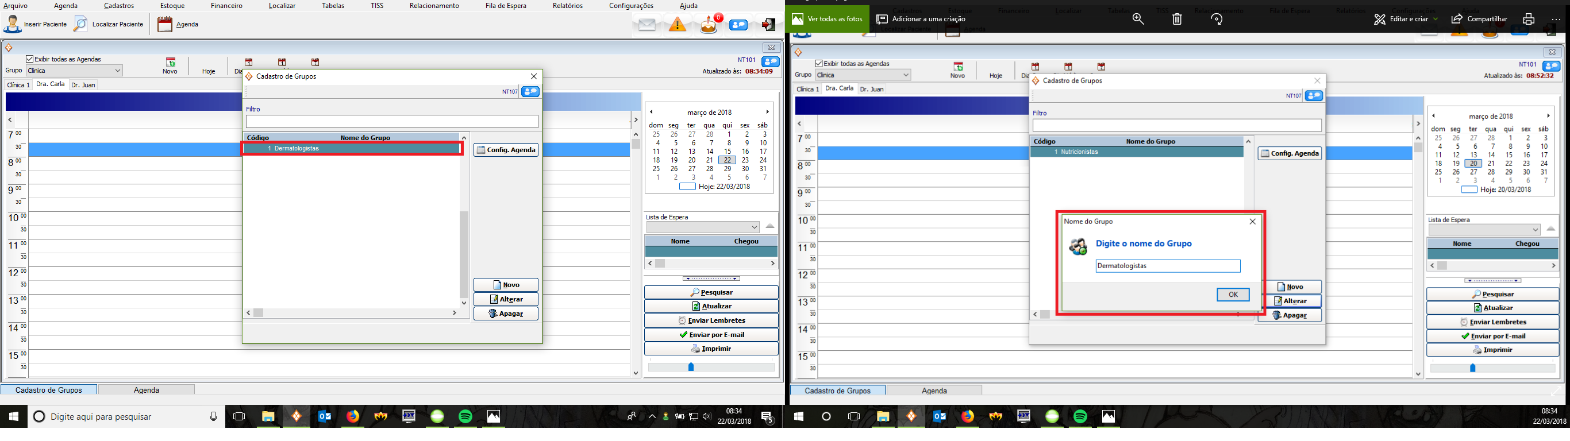Select the Dermatologistas row in groups list

(352, 149)
